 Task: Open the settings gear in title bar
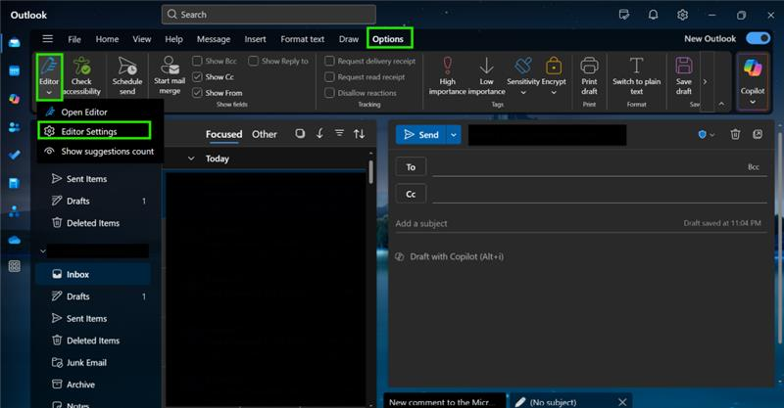(682, 15)
